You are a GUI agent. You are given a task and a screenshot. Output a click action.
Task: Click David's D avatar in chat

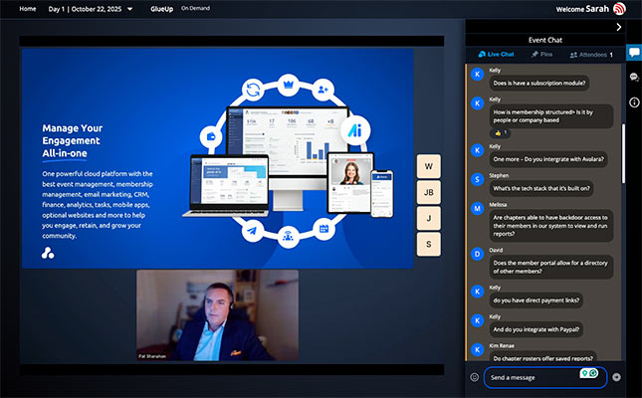click(478, 254)
